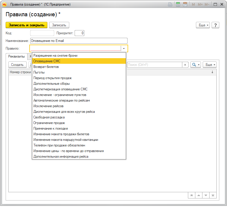Click the Создать button
Viewport: 227px width, 207px height.
(x=17, y=65)
